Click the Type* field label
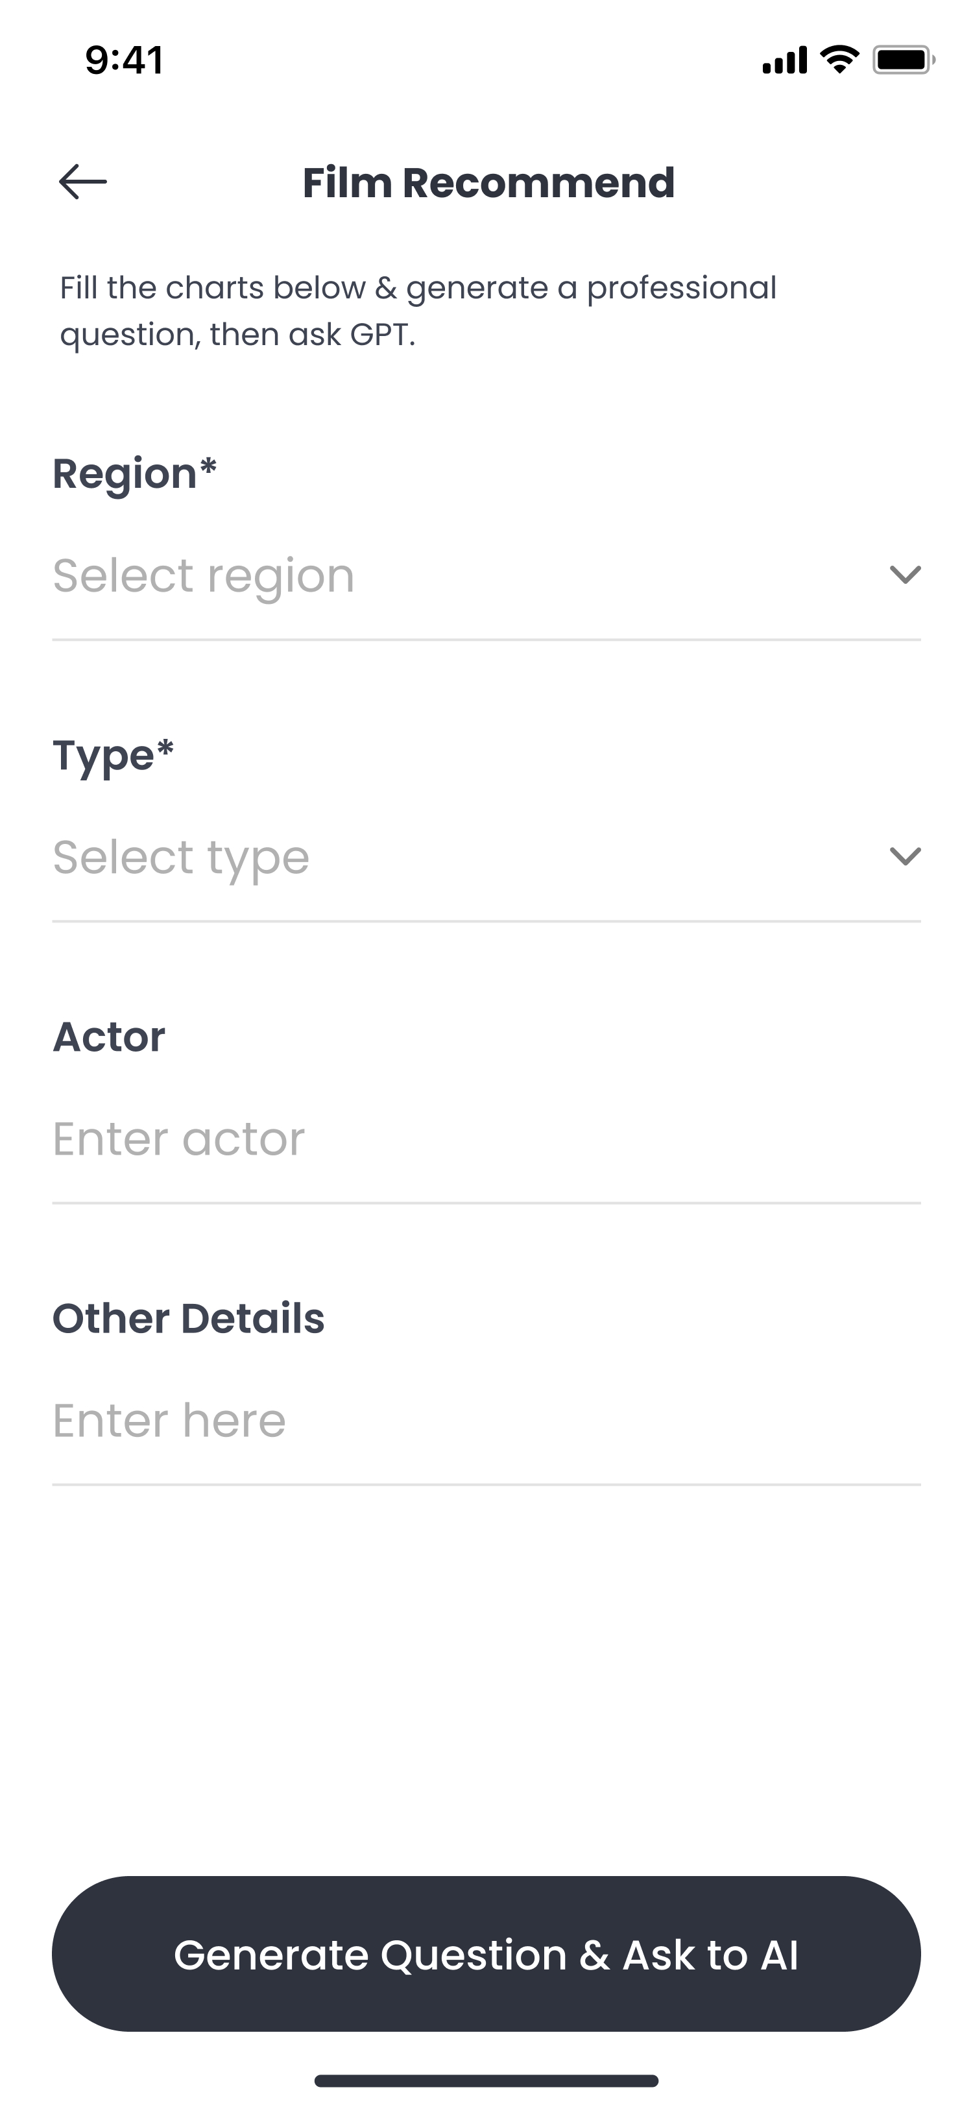This screenshot has height=2107, width=973. (x=114, y=755)
